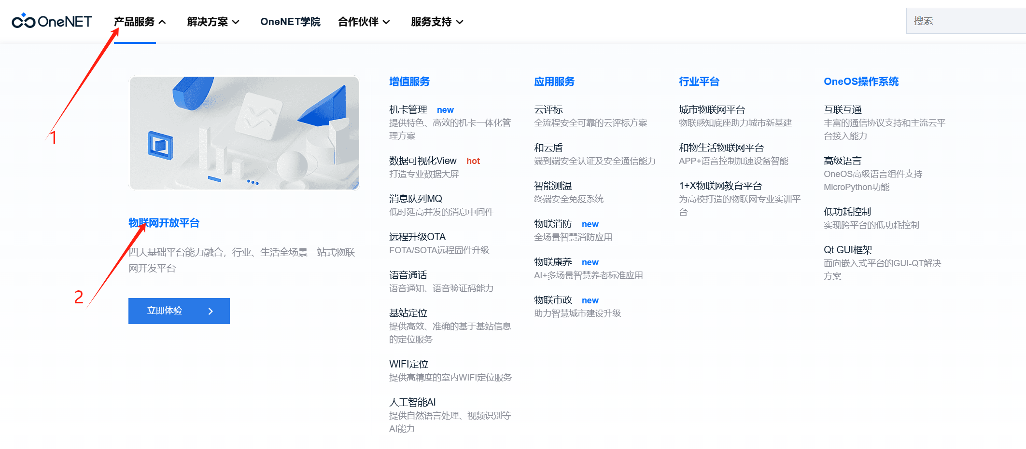Open 远程升级OTA service
The image size is (1026, 449).
coord(418,237)
